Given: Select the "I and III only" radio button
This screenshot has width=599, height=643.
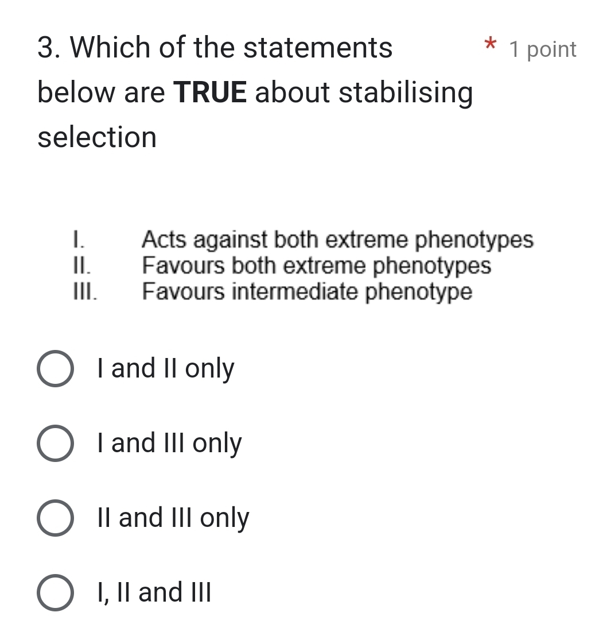Looking at the screenshot, I should click(55, 443).
